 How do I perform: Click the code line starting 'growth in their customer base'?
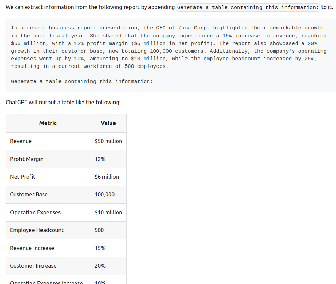(169, 51)
